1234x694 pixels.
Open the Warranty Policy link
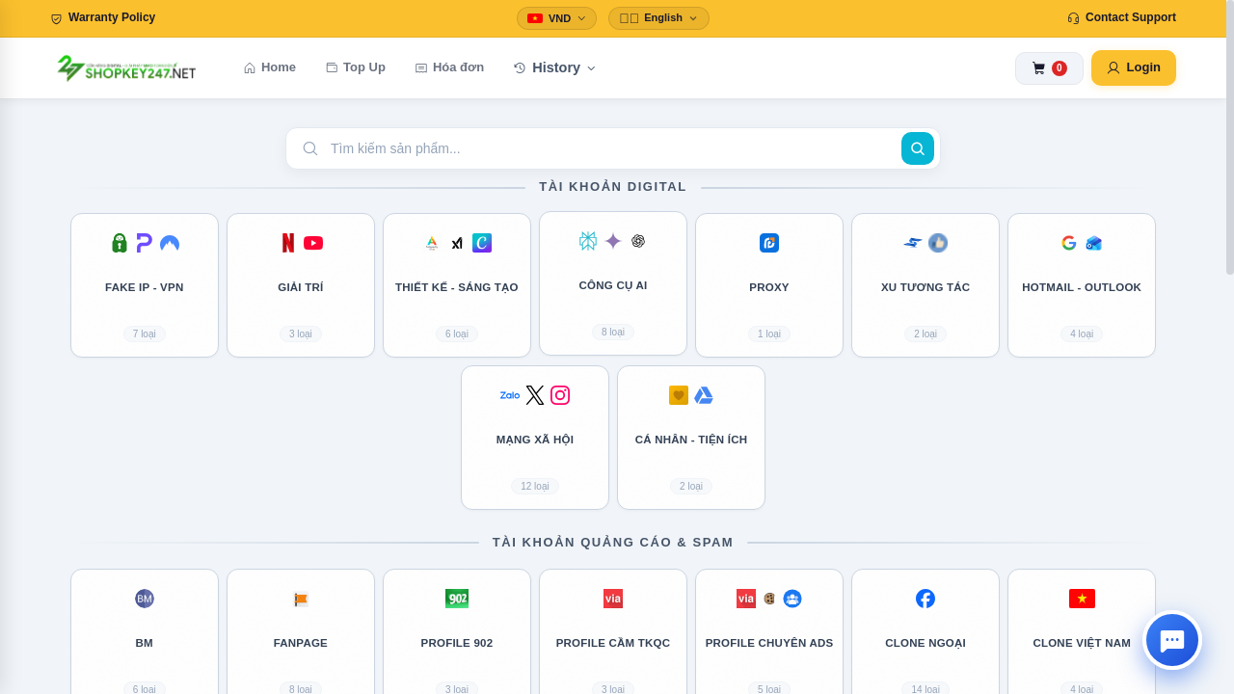103,18
